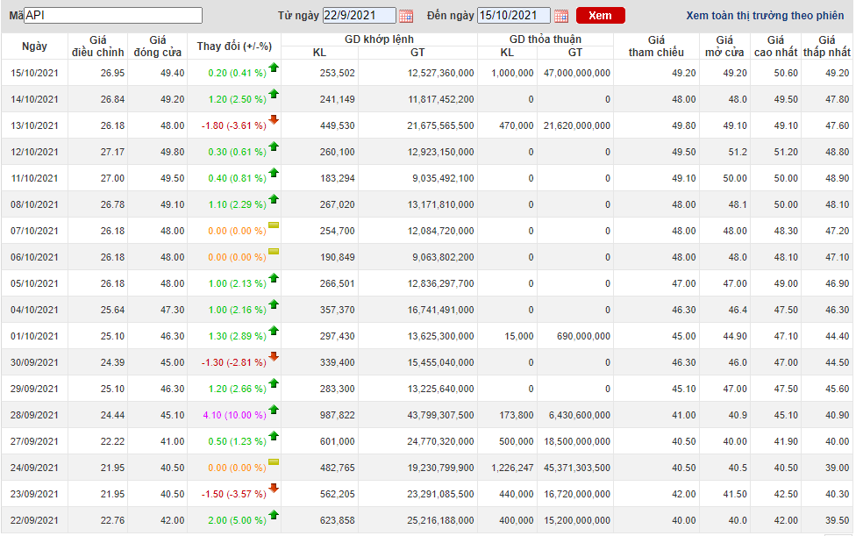Open calendar picker for Đến ngày
863x536 pixels.
(560, 16)
